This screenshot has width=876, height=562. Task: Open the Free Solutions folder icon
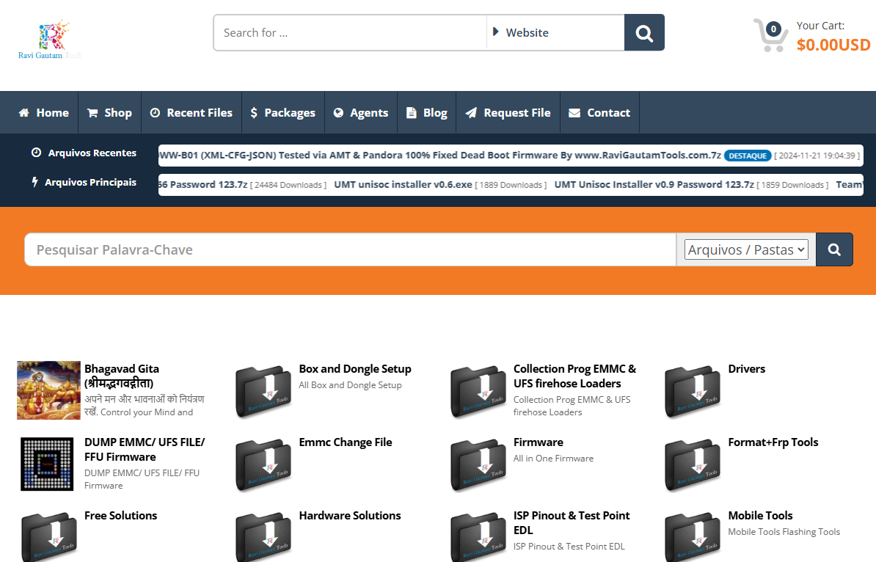click(x=49, y=537)
